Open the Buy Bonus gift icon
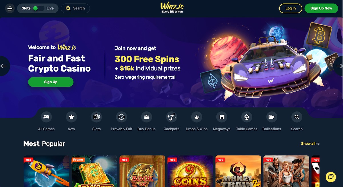Screen dimensions: 343x187 coord(147,117)
